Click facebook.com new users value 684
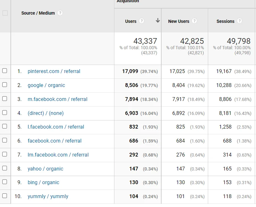 [x=181, y=141]
